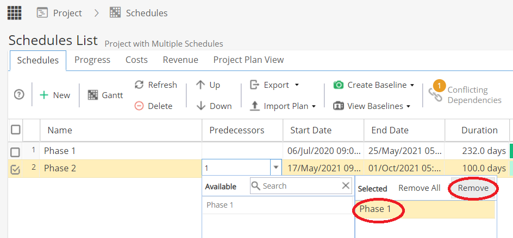Check the Phase 1 row checkbox
513x238 pixels.
point(15,152)
